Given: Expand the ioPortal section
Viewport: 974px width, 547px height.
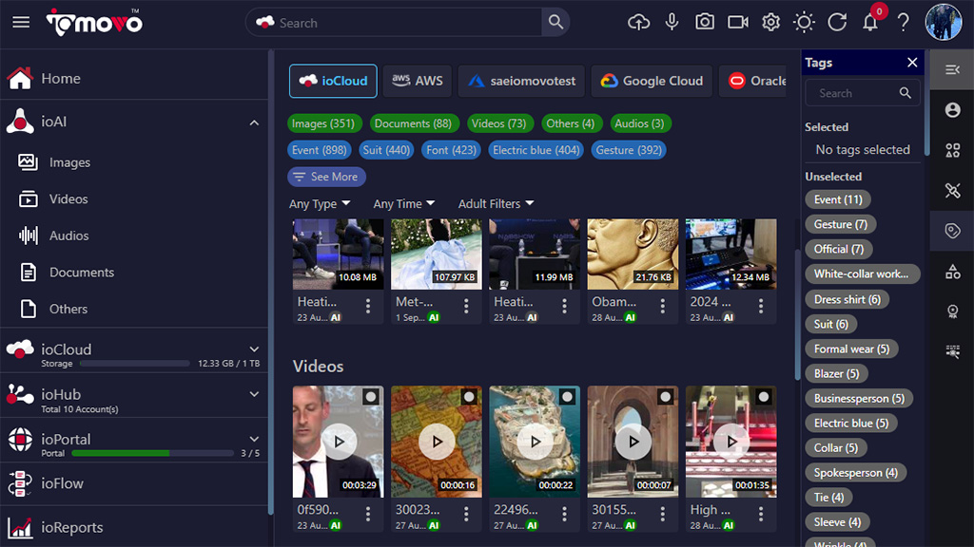Looking at the screenshot, I should click(254, 439).
